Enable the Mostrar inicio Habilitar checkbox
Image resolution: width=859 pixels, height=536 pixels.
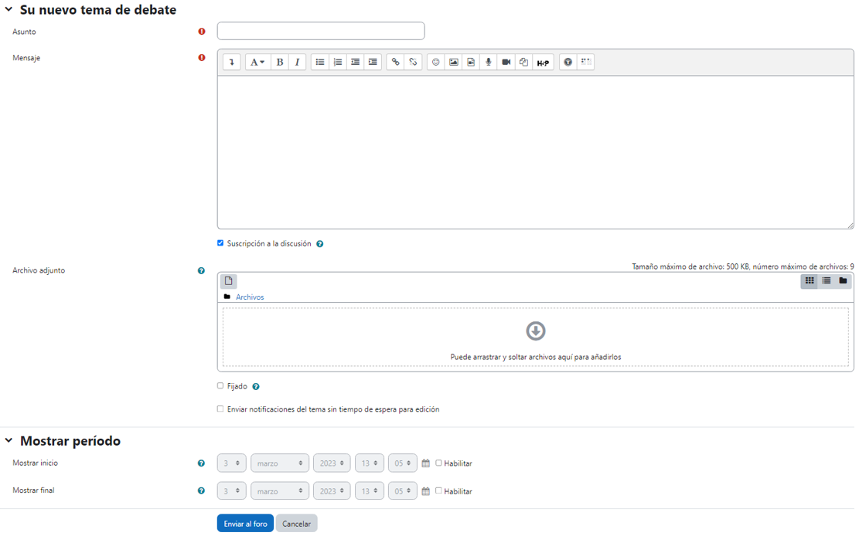pos(438,463)
